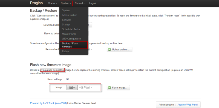
Task: Toggle the Keep settings checkbox
Action: pyautogui.click(x=68, y=79)
